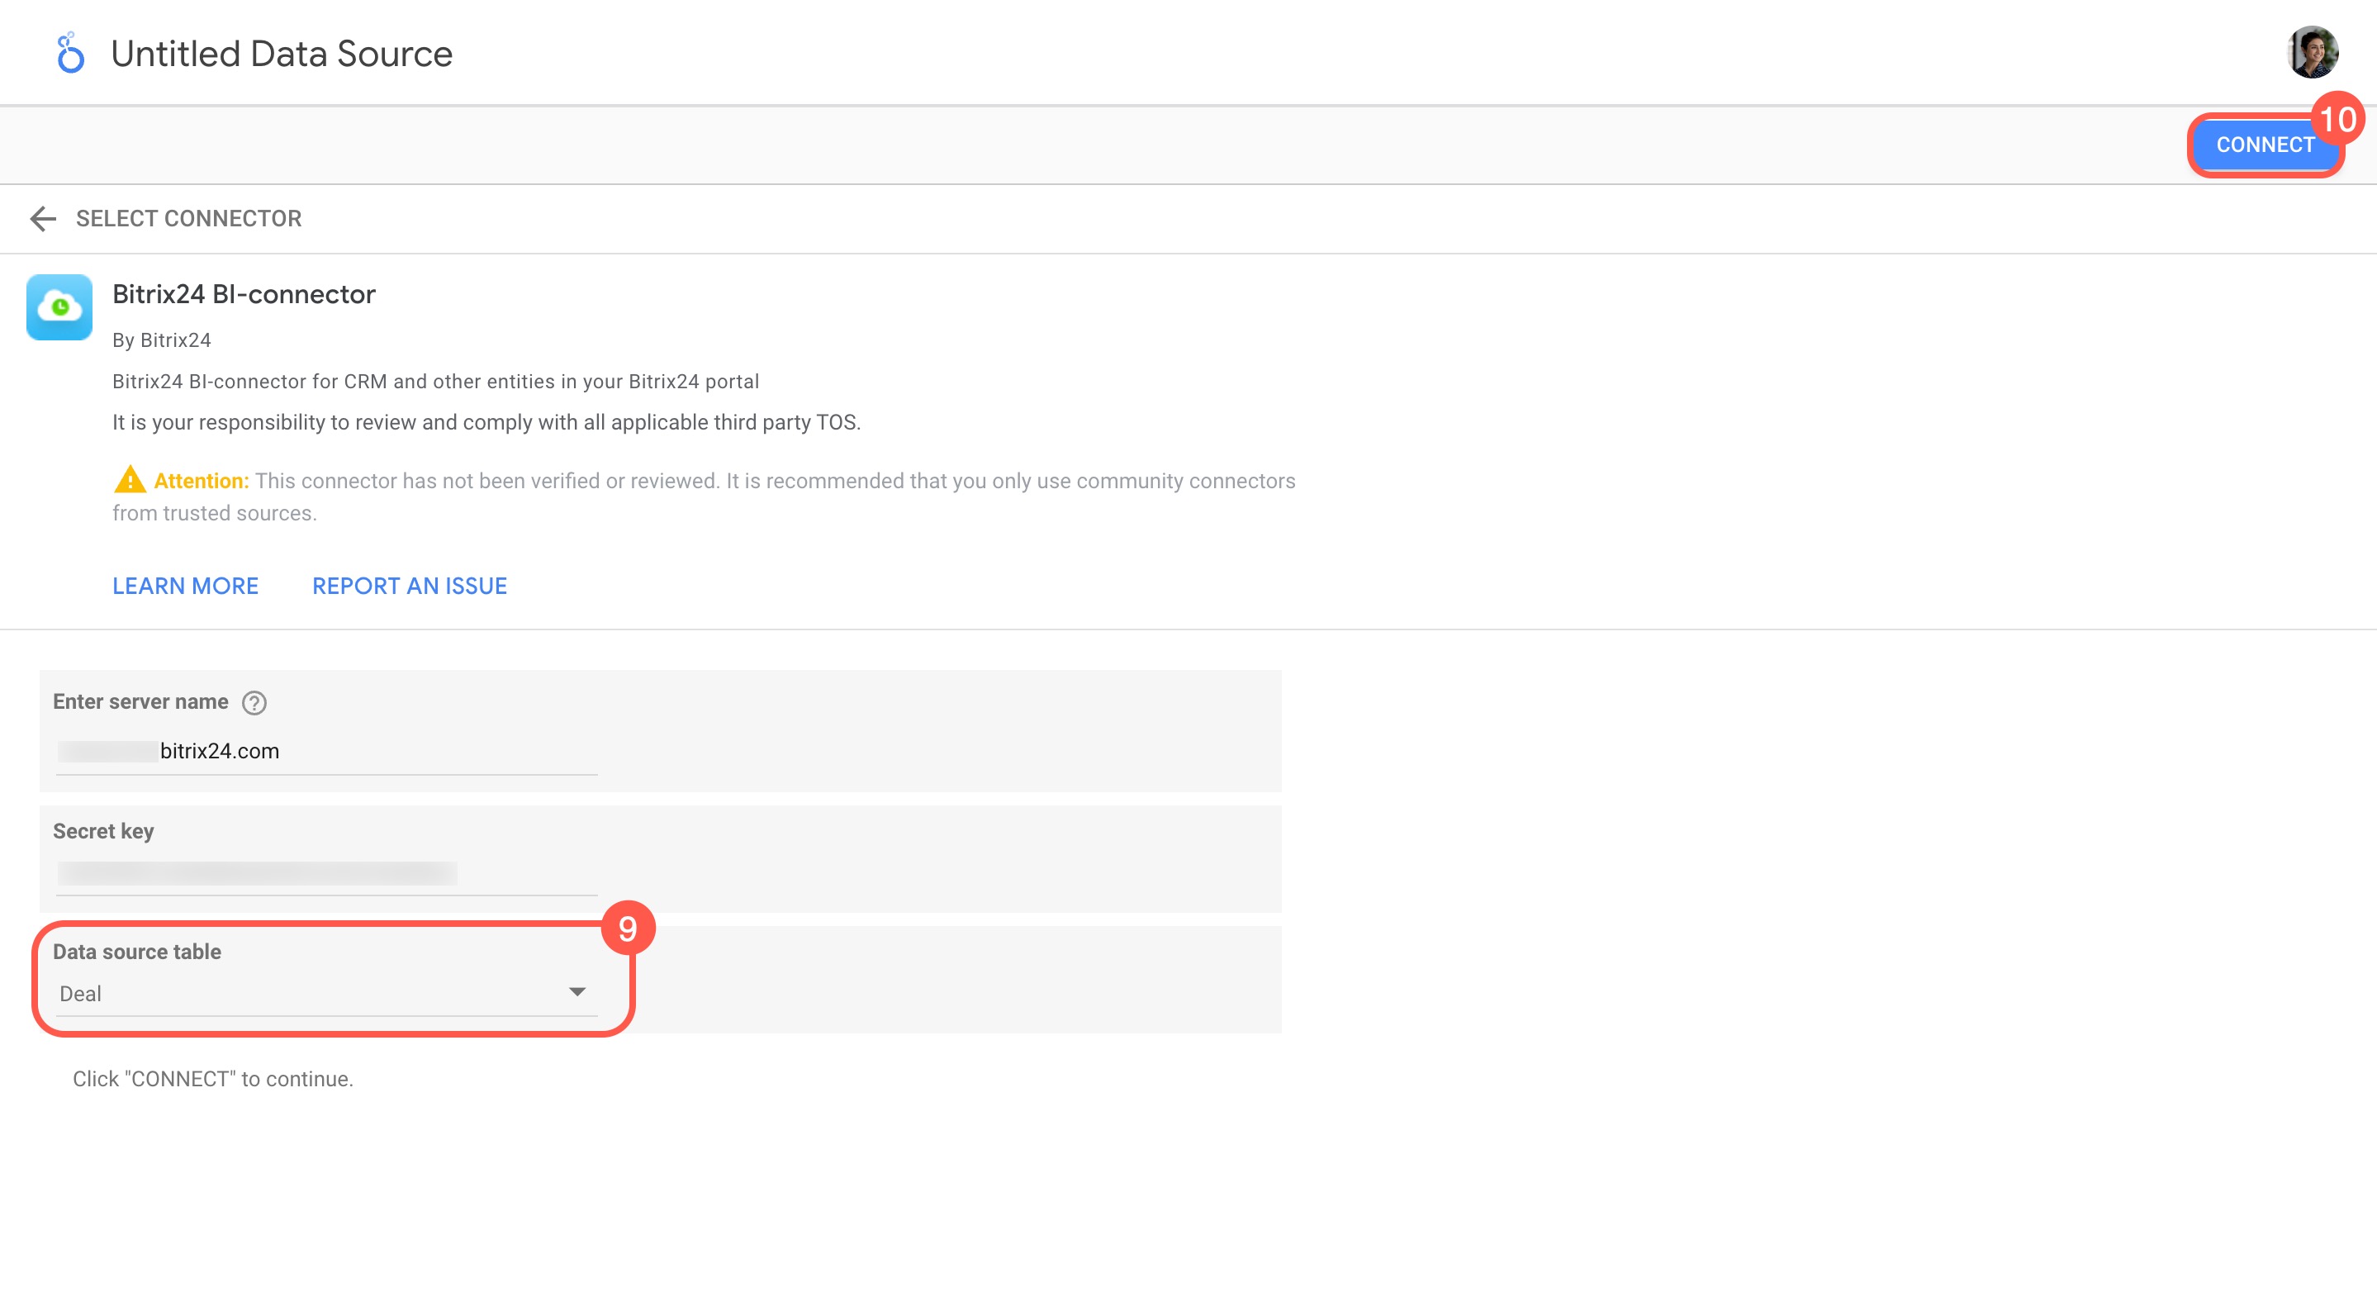Click the SELECT CONNECTOR label

188,219
